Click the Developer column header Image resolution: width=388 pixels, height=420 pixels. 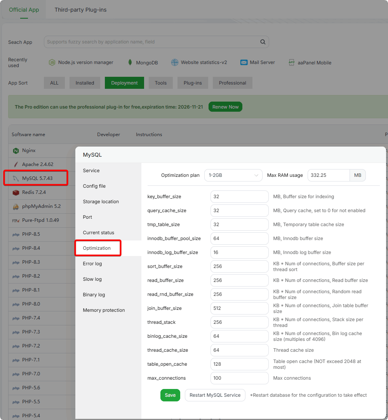pos(108,135)
